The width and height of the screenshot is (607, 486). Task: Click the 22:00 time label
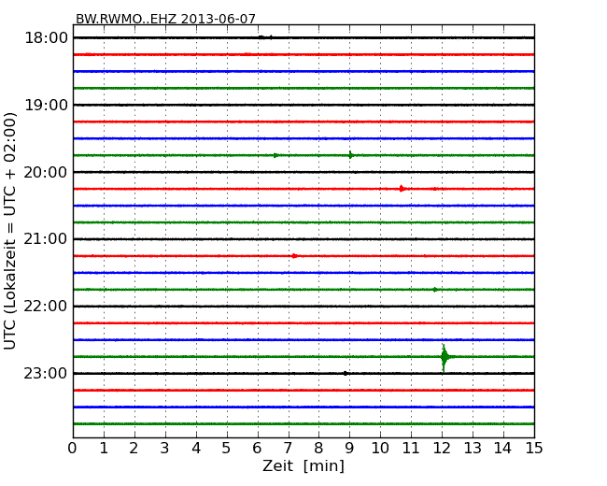46,307
